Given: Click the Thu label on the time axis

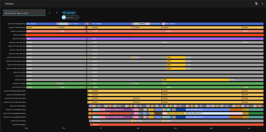Looking at the screenshot, I should [x=64, y=128].
